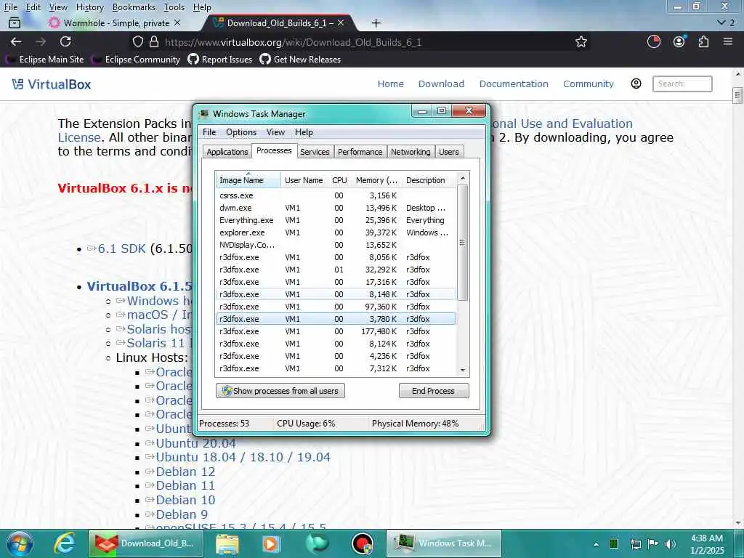The image size is (744, 558).
Task: Select the csrss.exe process row
Action: (x=335, y=195)
